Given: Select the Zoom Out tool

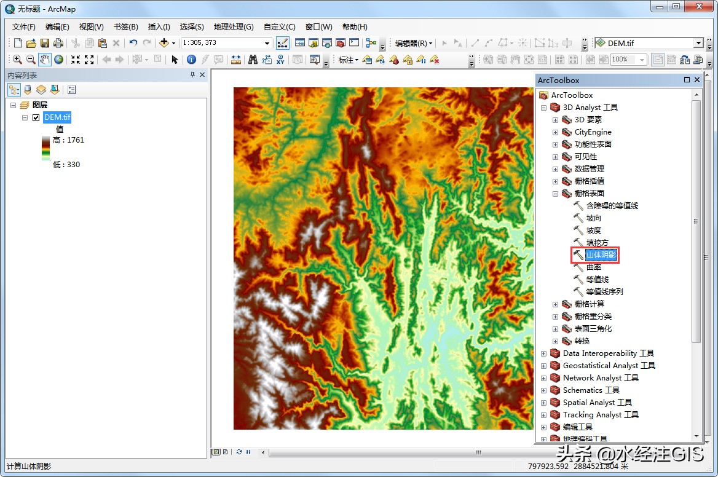Looking at the screenshot, I should 31,60.
